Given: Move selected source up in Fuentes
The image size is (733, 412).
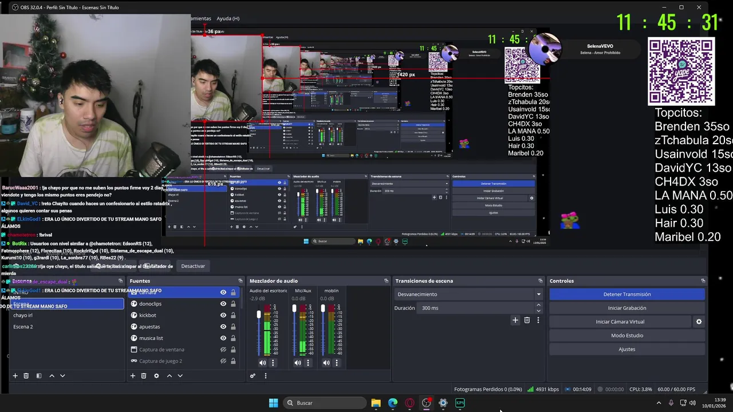Looking at the screenshot, I should (x=169, y=376).
